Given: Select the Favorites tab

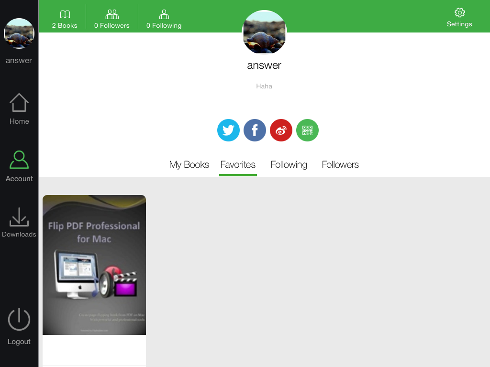Looking at the screenshot, I should tap(238, 164).
